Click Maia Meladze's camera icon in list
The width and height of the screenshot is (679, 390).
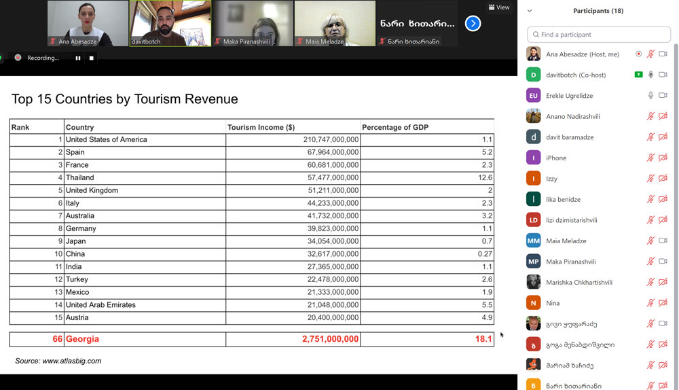point(663,241)
